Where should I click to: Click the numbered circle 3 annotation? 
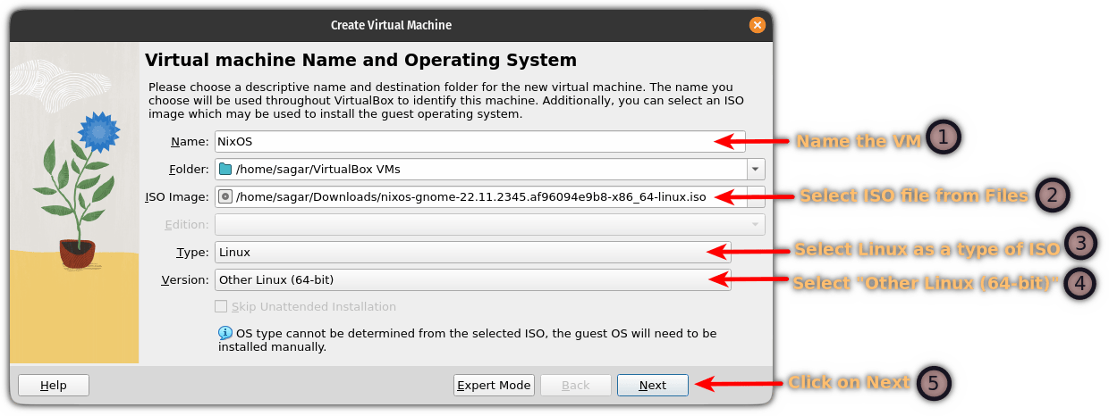pos(1080,245)
